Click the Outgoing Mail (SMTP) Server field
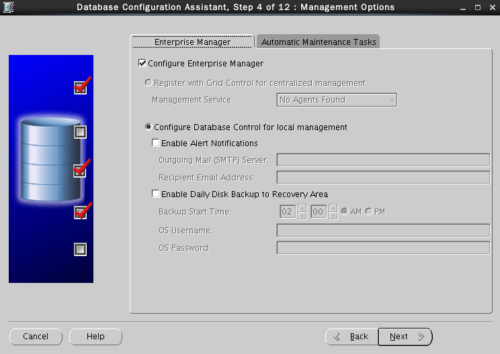Image resolution: width=500 pixels, height=354 pixels. (x=383, y=160)
